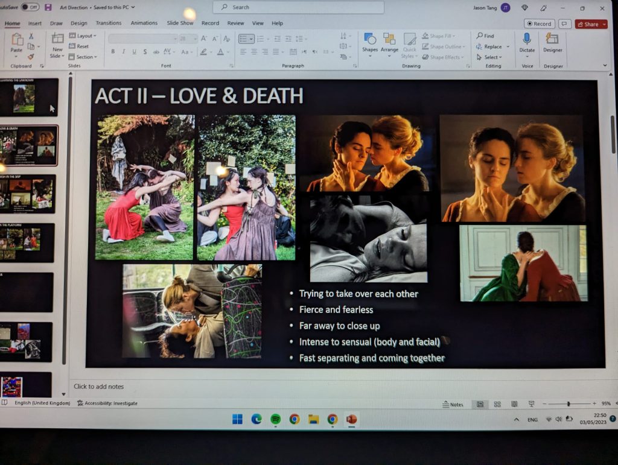Click the zoom slider handle
This screenshot has height=465, width=618.
(x=569, y=403)
